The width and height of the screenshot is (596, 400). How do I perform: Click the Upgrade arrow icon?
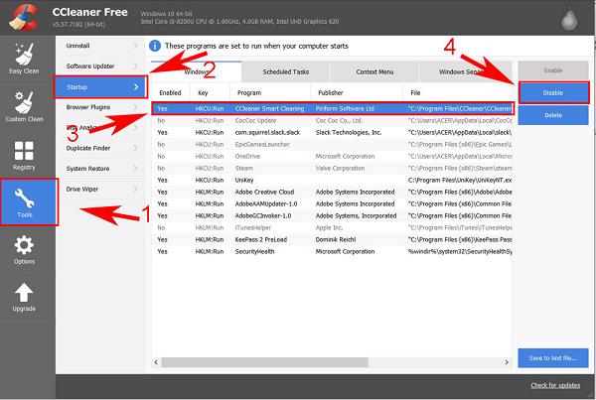(23, 297)
